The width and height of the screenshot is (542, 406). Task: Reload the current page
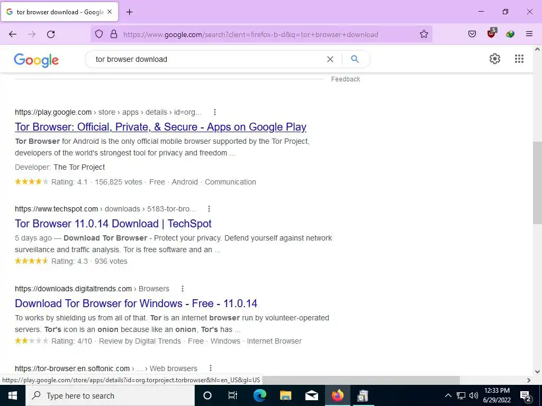tap(51, 34)
